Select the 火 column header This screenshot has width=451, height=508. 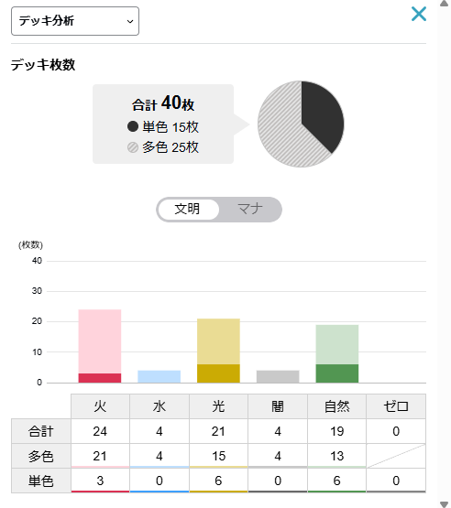100,406
